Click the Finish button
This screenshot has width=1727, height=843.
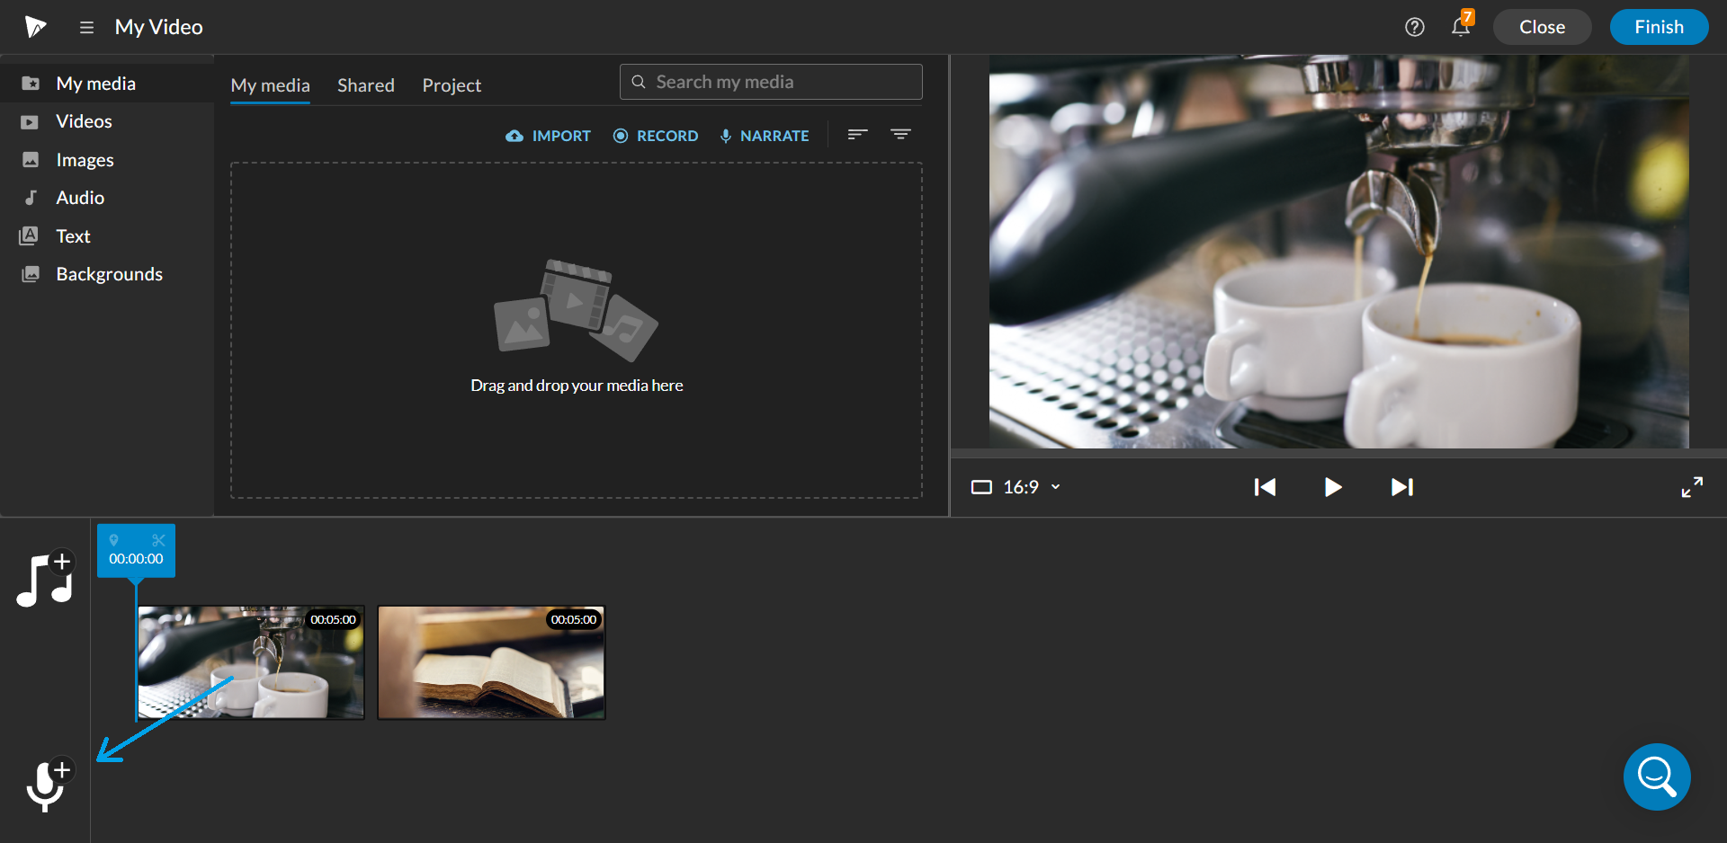click(1658, 26)
